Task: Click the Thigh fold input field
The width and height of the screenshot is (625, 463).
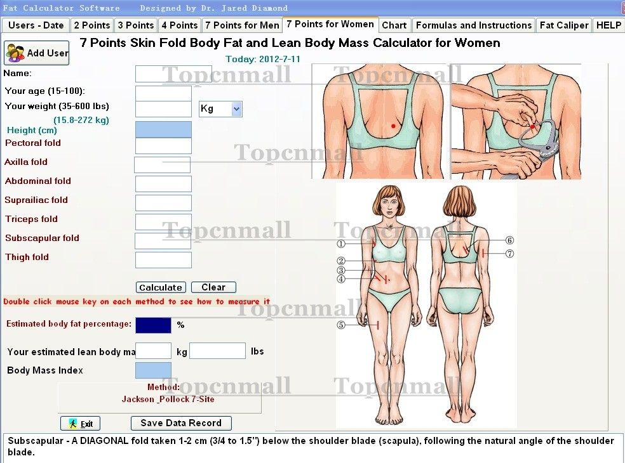Action: [x=163, y=260]
